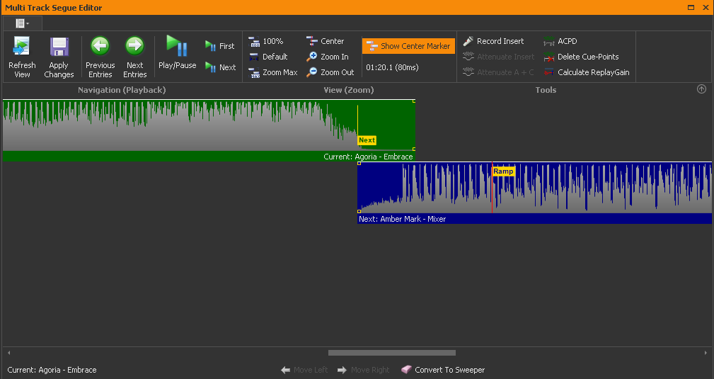Go to Next Entries
The width and height of the screenshot is (714, 379).
[x=134, y=57]
